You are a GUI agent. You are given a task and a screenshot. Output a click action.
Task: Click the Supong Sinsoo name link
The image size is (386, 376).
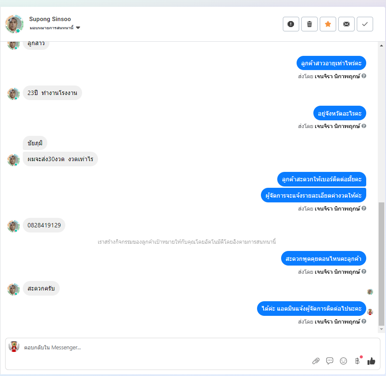point(50,19)
